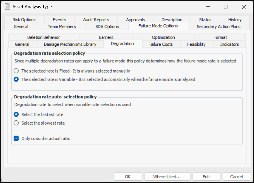Click the document icon in title bar
The height and width of the screenshot is (183, 254).
7,6
